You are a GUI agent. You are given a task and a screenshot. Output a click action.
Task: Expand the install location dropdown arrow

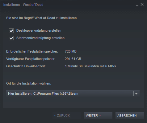136,93
